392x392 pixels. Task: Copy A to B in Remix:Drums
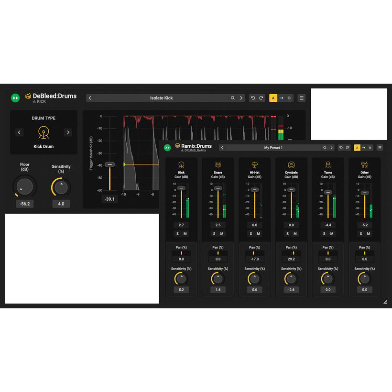tap(363, 148)
